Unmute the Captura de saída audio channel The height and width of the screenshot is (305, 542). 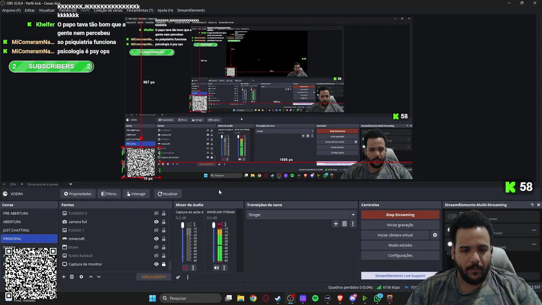click(x=185, y=268)
